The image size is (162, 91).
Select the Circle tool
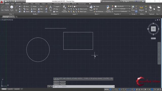click(x=12, y=8)
